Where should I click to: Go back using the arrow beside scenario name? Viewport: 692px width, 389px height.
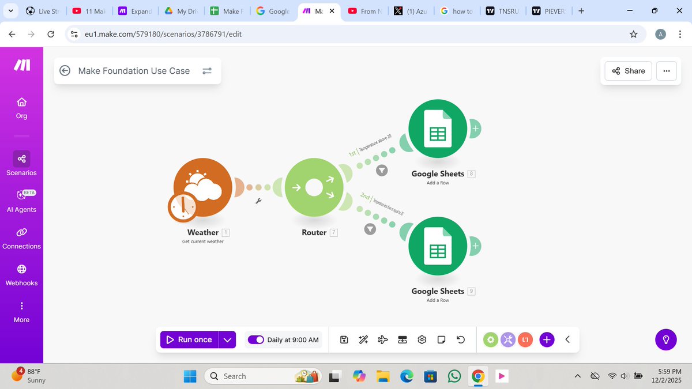tap(65, 71)
